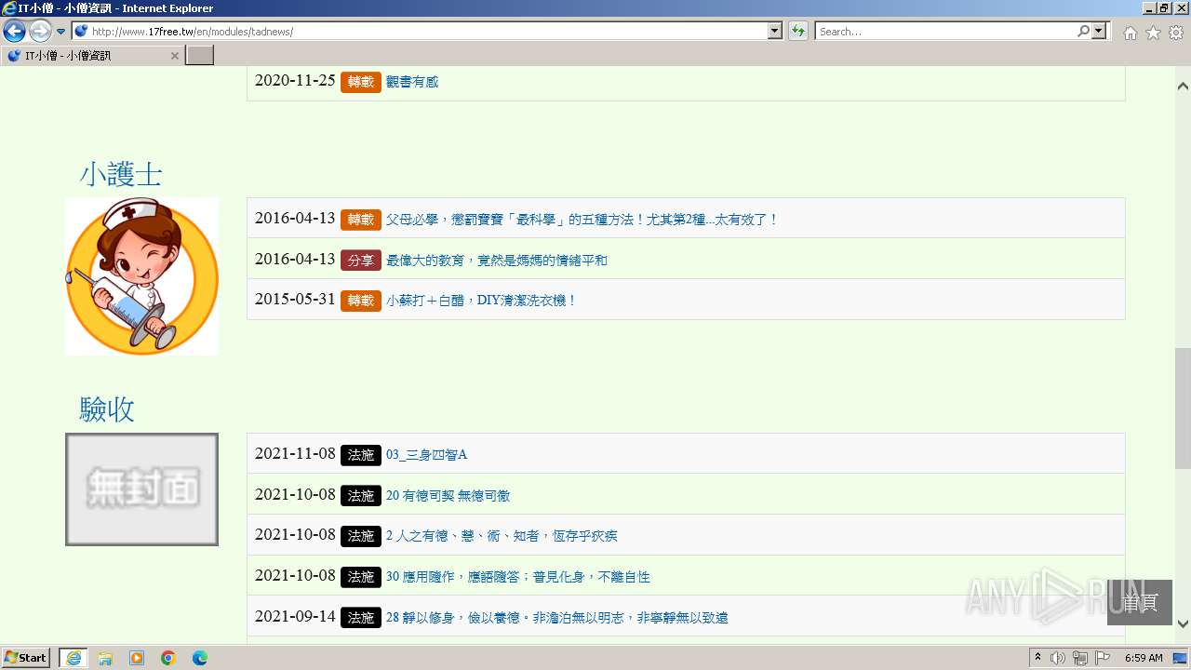The width and height of the screenshot is (1191, 670).
Task: Click the 無封面 placeholder thumbnail
Action: (x=141, y=489)
